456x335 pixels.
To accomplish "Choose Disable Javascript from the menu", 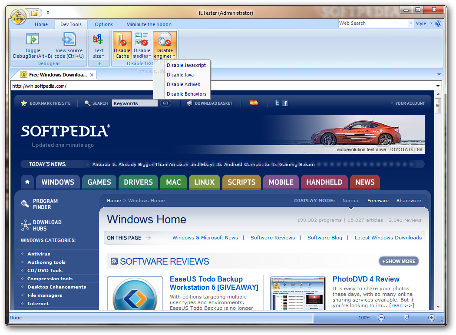I will point(186,65).
